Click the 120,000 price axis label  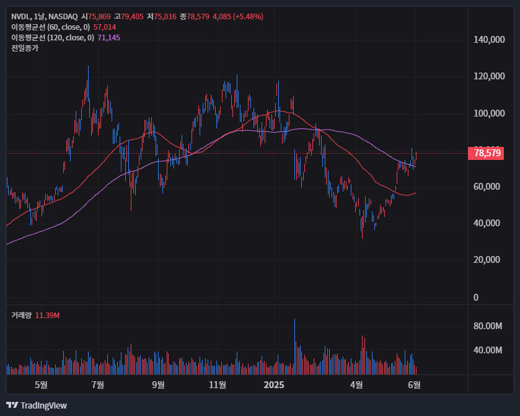point(489,76)
